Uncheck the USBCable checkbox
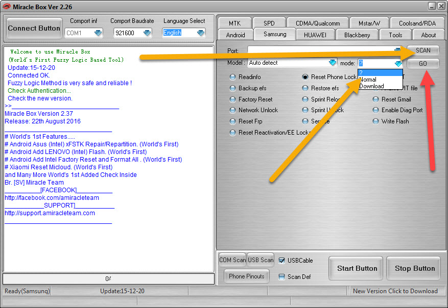448x308 pixels. click(x=281, y=261)
